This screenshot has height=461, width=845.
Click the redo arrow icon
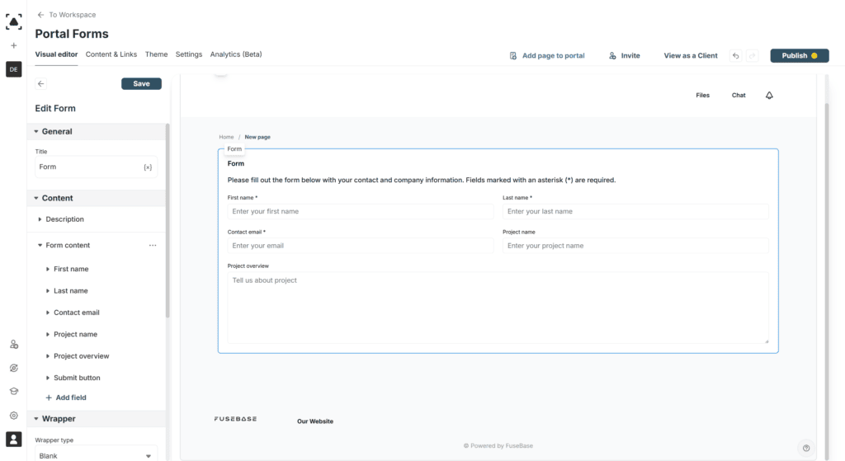pyautogui.click(x=753, y=56)
